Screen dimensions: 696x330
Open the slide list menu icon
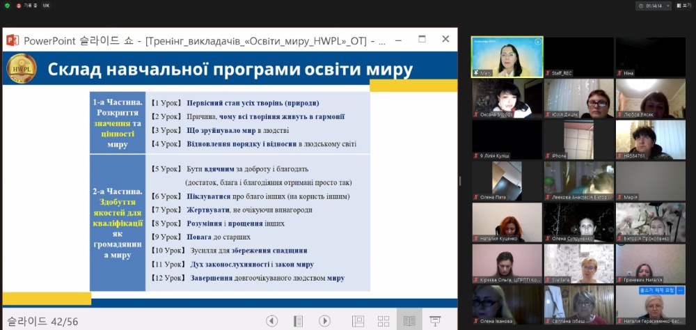(x=298, y=321)
